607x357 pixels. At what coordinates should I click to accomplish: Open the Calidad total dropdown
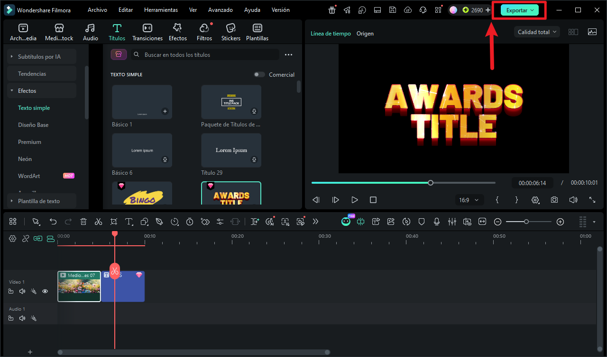coord(537,32)
